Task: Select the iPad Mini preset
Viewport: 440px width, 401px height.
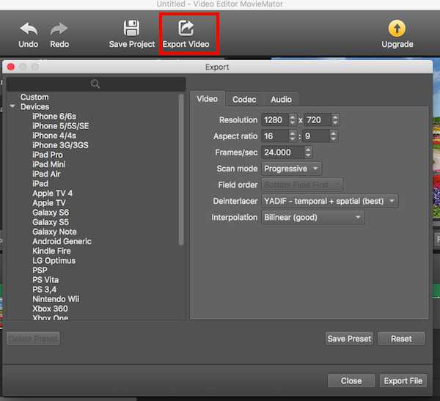Action: point(49,164)
